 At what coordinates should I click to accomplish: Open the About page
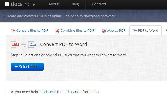[x=53, y=4]
